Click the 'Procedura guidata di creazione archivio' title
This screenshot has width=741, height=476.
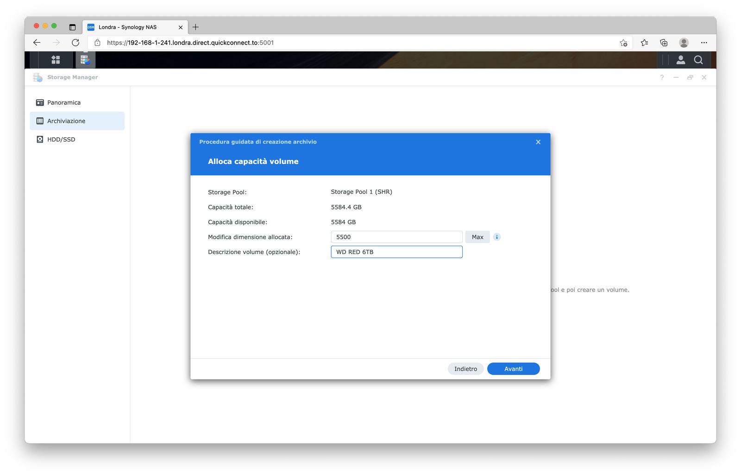click(258, 142)
